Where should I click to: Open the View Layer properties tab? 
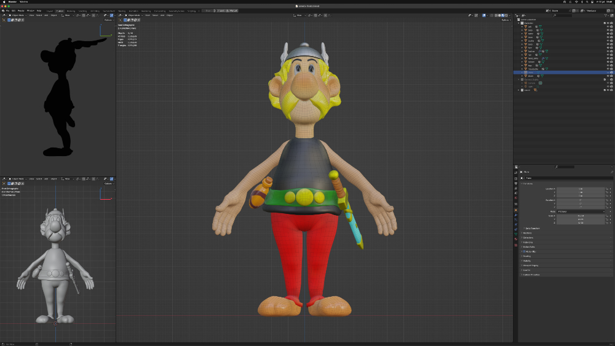pyautogui.click(x=516, y=189)
